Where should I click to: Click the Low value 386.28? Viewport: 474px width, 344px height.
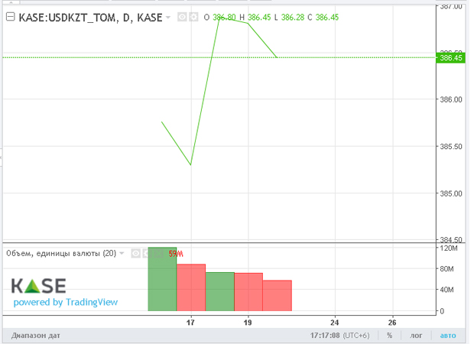point(293,18)
